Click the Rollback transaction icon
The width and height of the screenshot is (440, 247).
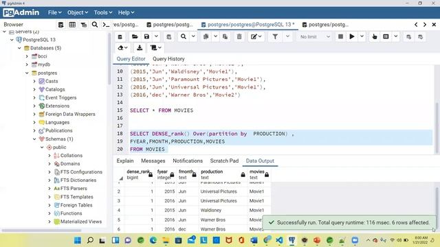click(x=420, y=36)
